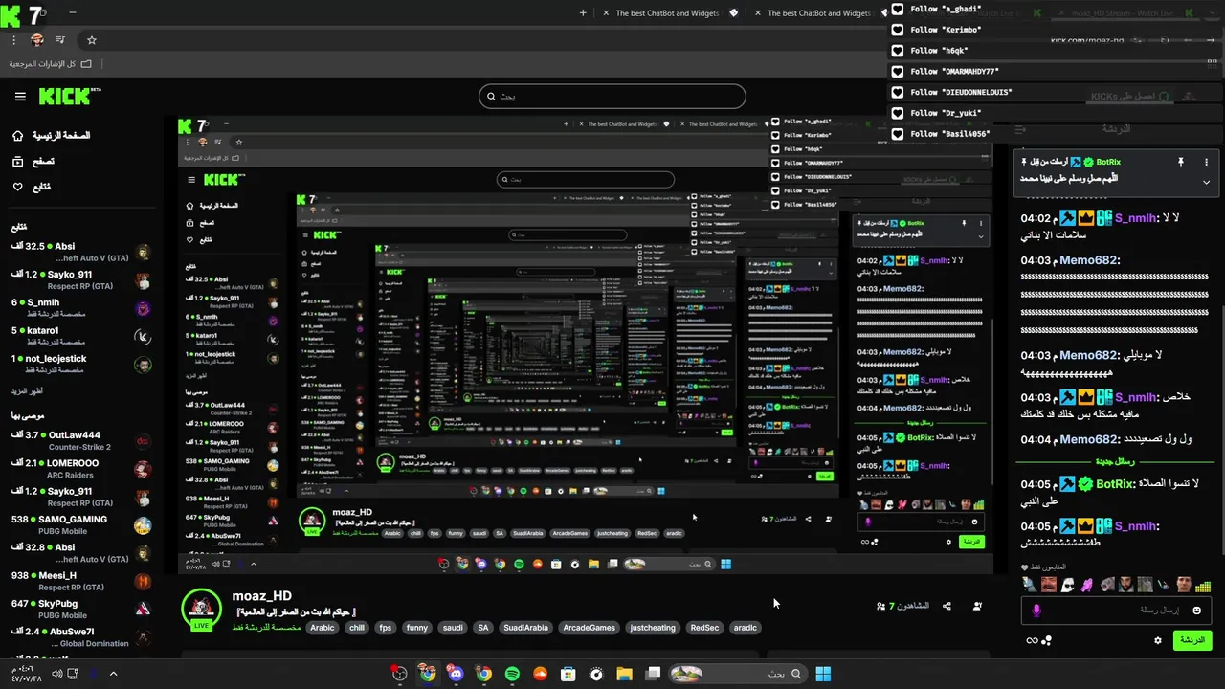Click in the إرسال رسالة chat message box

click(x=1115, y=611)
